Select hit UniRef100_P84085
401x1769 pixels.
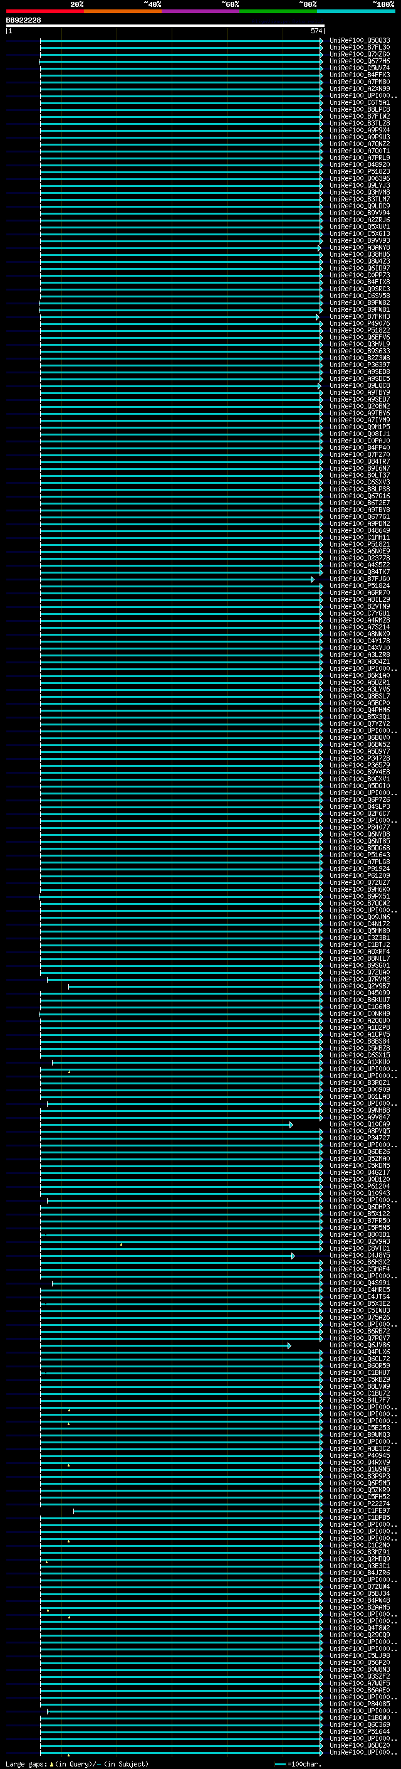point(360,1704)
